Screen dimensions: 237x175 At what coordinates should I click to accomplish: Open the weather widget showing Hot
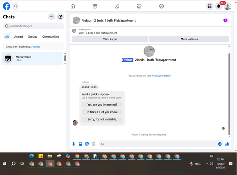[195, 164]
